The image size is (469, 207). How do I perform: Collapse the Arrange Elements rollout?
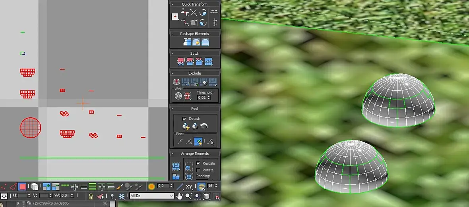click(172, 153)
